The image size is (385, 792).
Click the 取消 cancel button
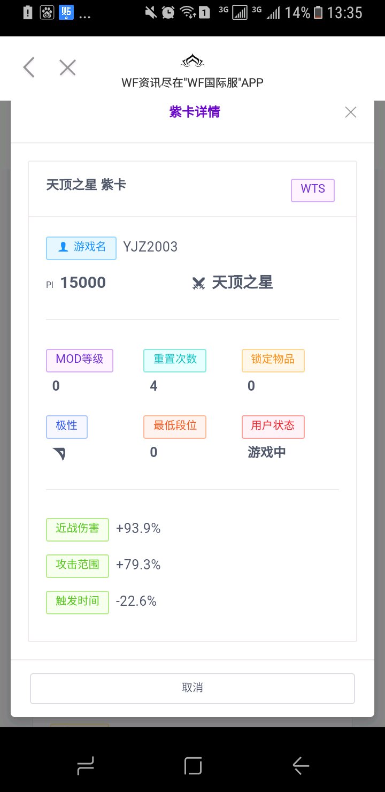(192, 688)
